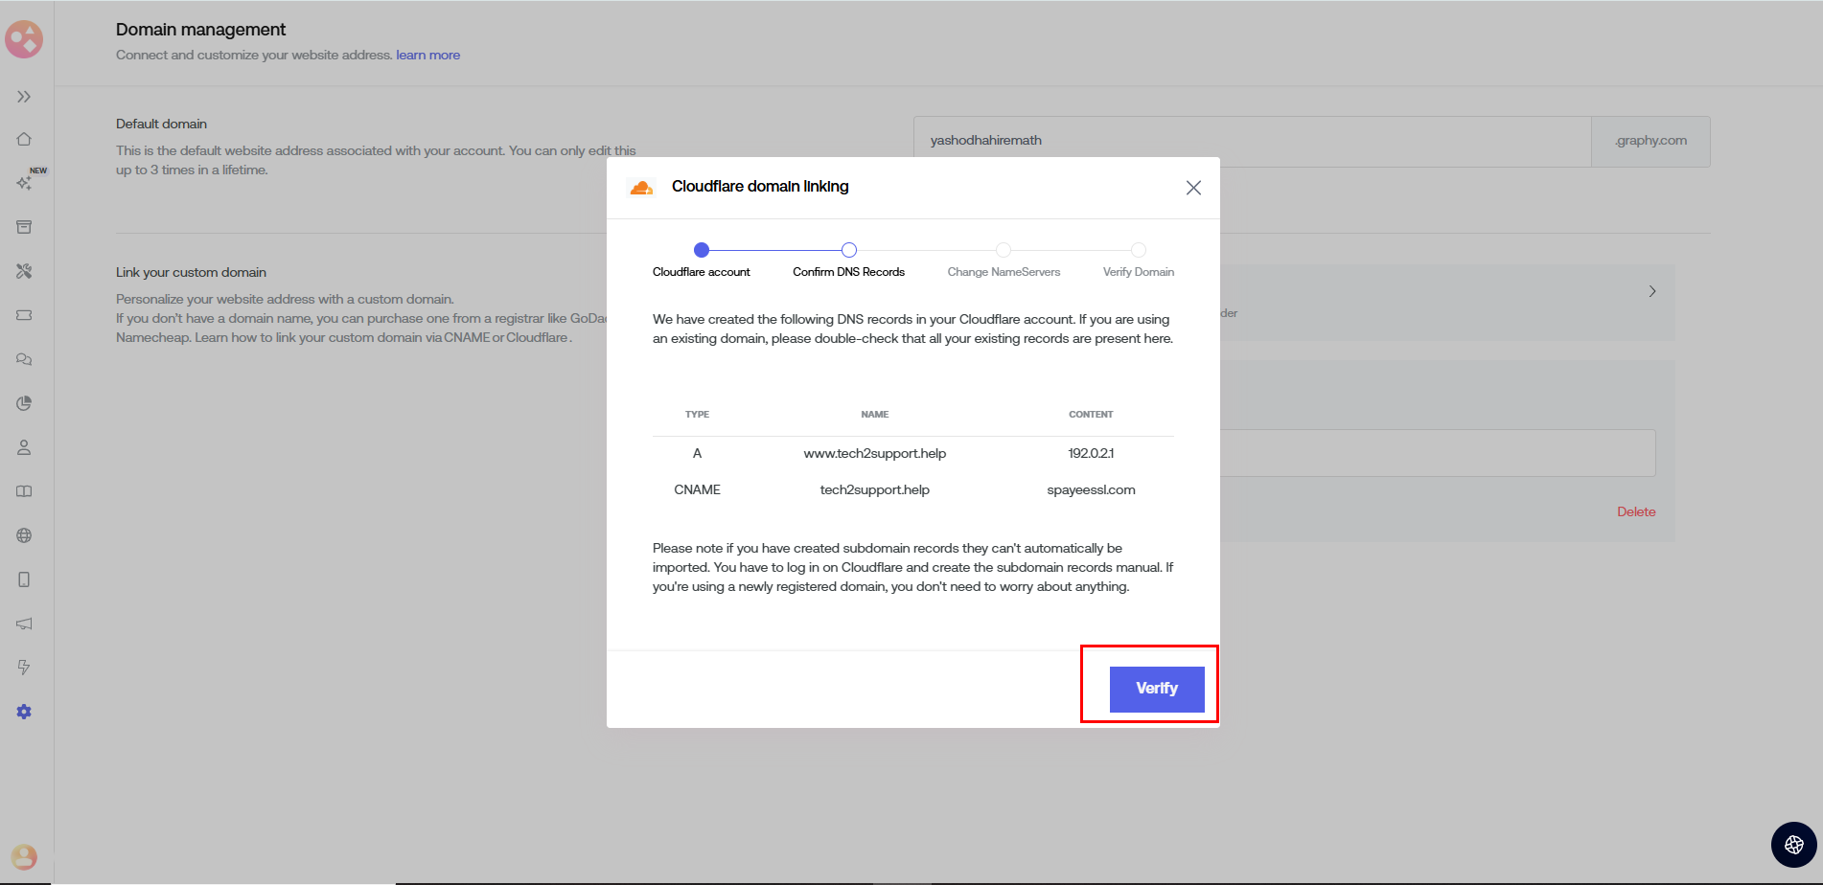Open the pie chart analytics icon
The width and height of the screenshot is (1823, 885).
(24, 403)
